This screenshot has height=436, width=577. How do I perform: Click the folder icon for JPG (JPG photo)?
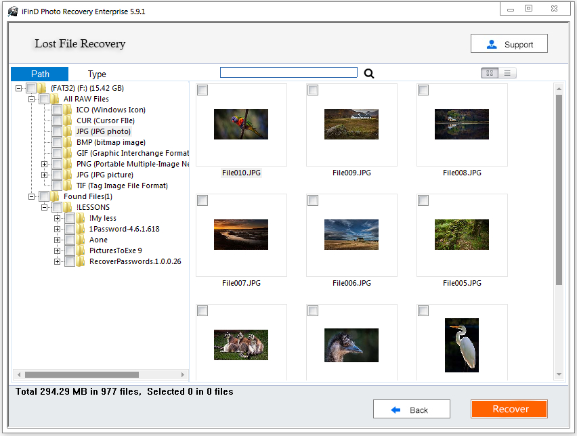[68, 131]
